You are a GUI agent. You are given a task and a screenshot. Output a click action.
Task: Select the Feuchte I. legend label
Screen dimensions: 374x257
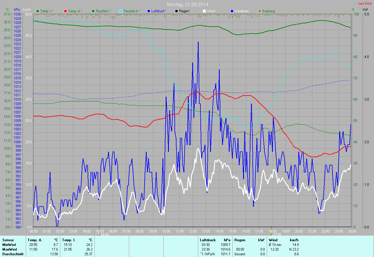(103, 11)
